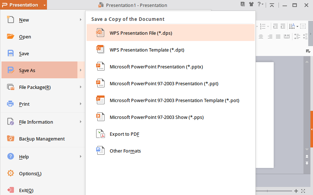
Task: Click the center align icon
Action: click(261, 37)
